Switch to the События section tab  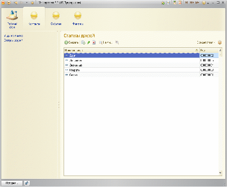point(56,19)
